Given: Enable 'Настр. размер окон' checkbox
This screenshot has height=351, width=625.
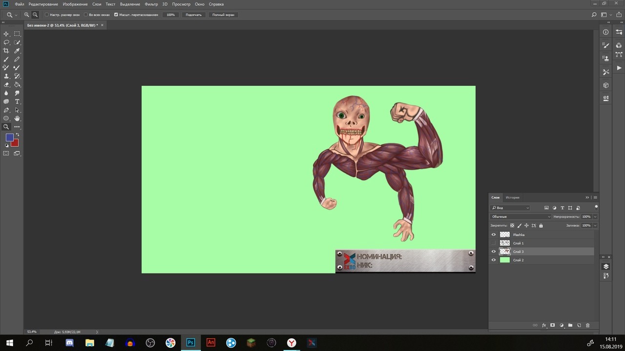Looking at the screenshot, I should point(47,15).
